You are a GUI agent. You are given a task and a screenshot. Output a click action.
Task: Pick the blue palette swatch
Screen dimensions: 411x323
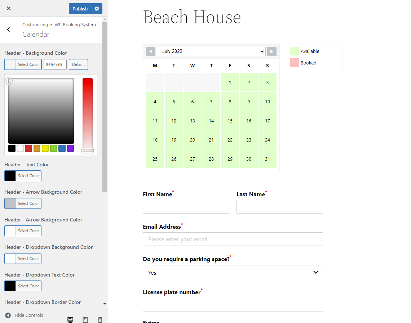[x=62, y=148]
